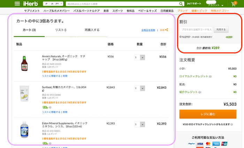This screenshot has height=148, width=244.
Task: Open the 食料品 menu
Action: pos(130,11)
